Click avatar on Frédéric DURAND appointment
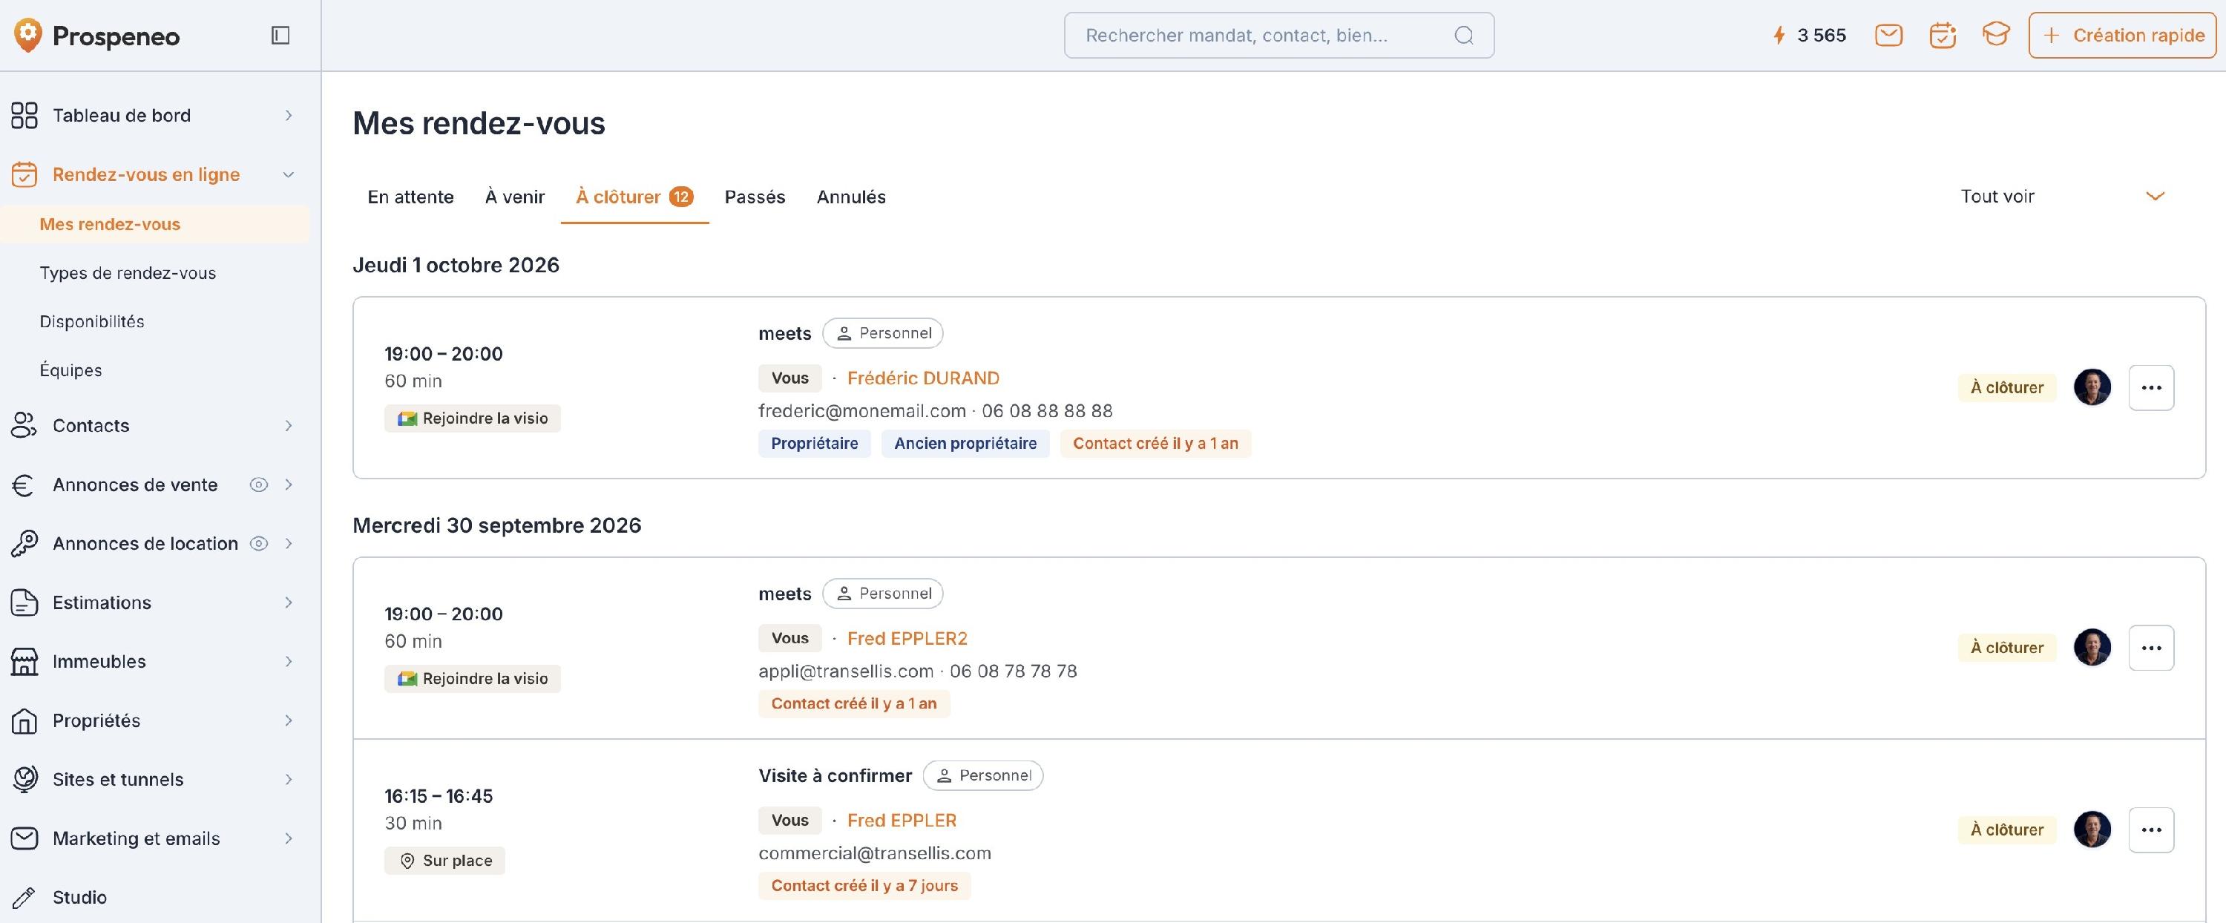2226x923 pixels. pyautogui.click(x=2092, y=387)
